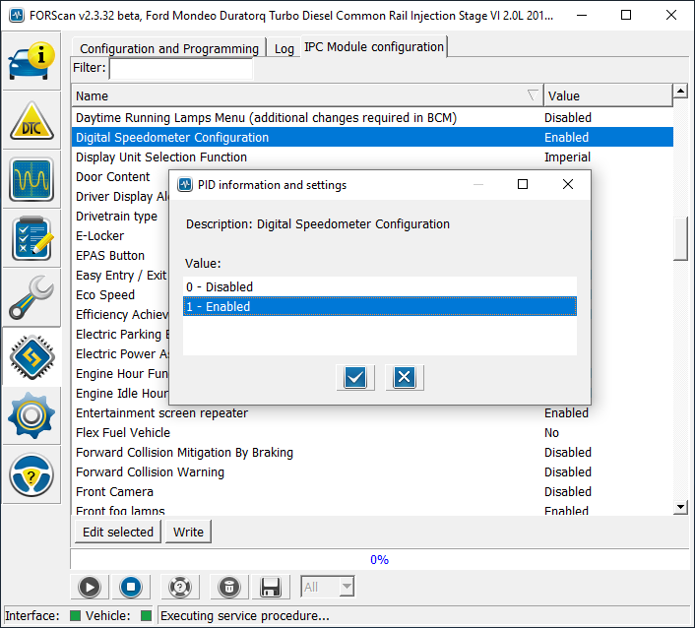This screenshot has width=695, height=628.
Task: Click the Edit selected button
Action: point(117,532)
